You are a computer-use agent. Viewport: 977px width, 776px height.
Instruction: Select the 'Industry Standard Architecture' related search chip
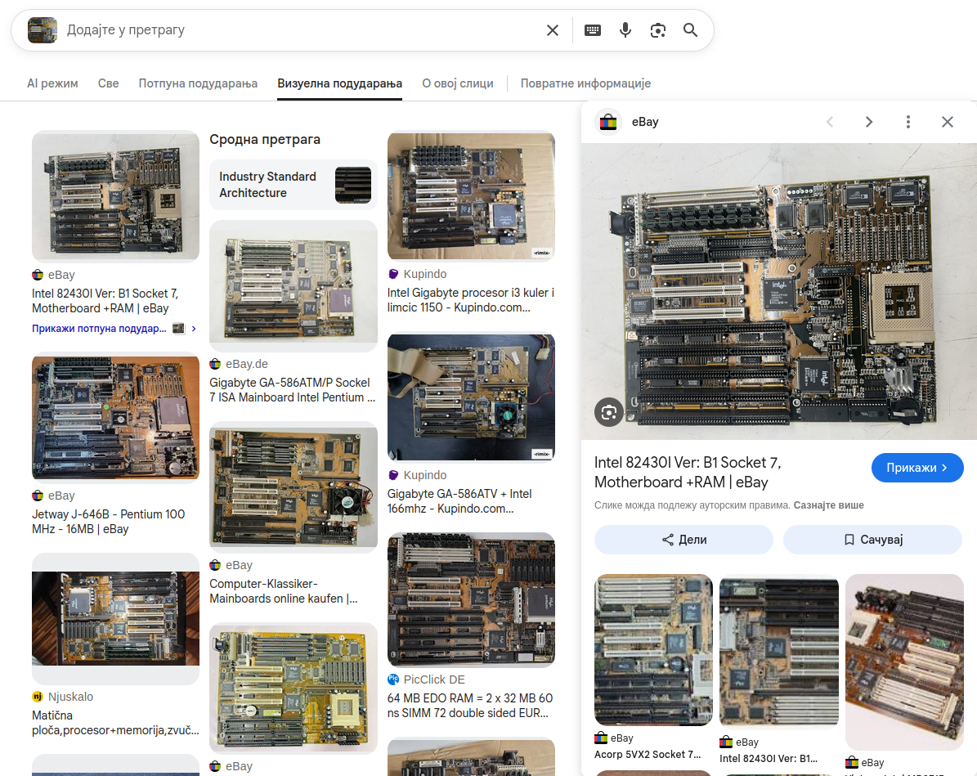pos(294,185)
